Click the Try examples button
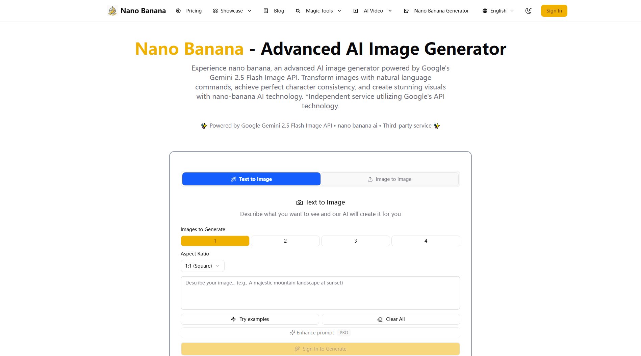The width and height of the screenshot is (641, 356). (250, 319)
